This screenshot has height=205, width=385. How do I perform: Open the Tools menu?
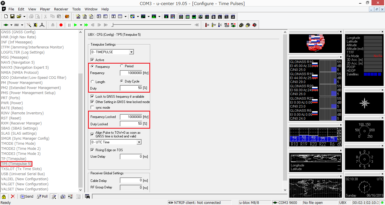tap(76, 9)
